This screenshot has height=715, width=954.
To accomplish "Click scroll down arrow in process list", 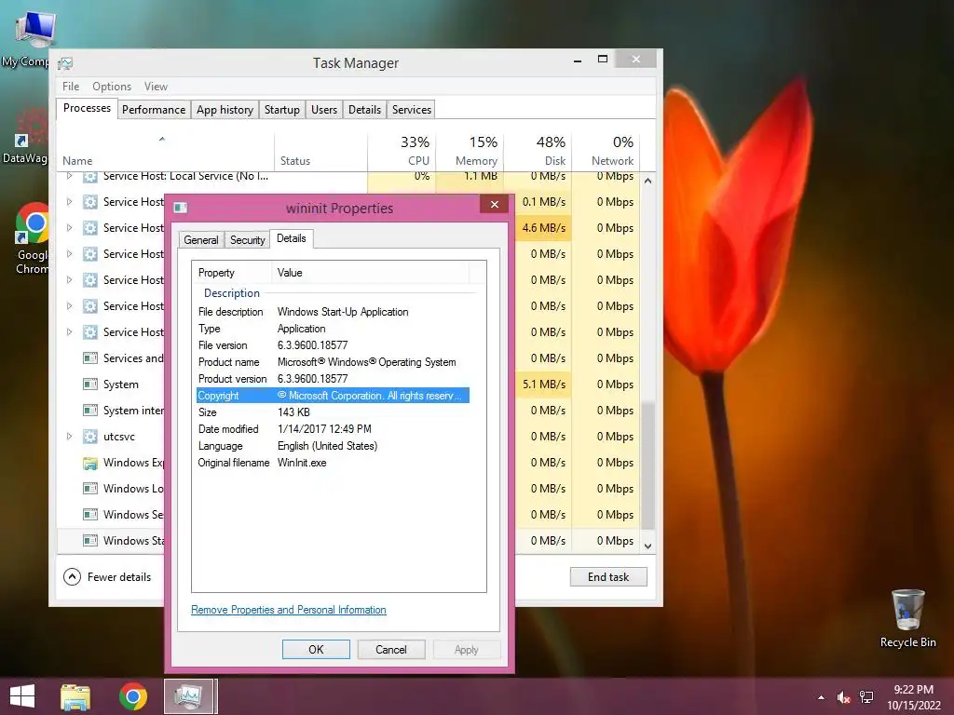I will [648, 546].
